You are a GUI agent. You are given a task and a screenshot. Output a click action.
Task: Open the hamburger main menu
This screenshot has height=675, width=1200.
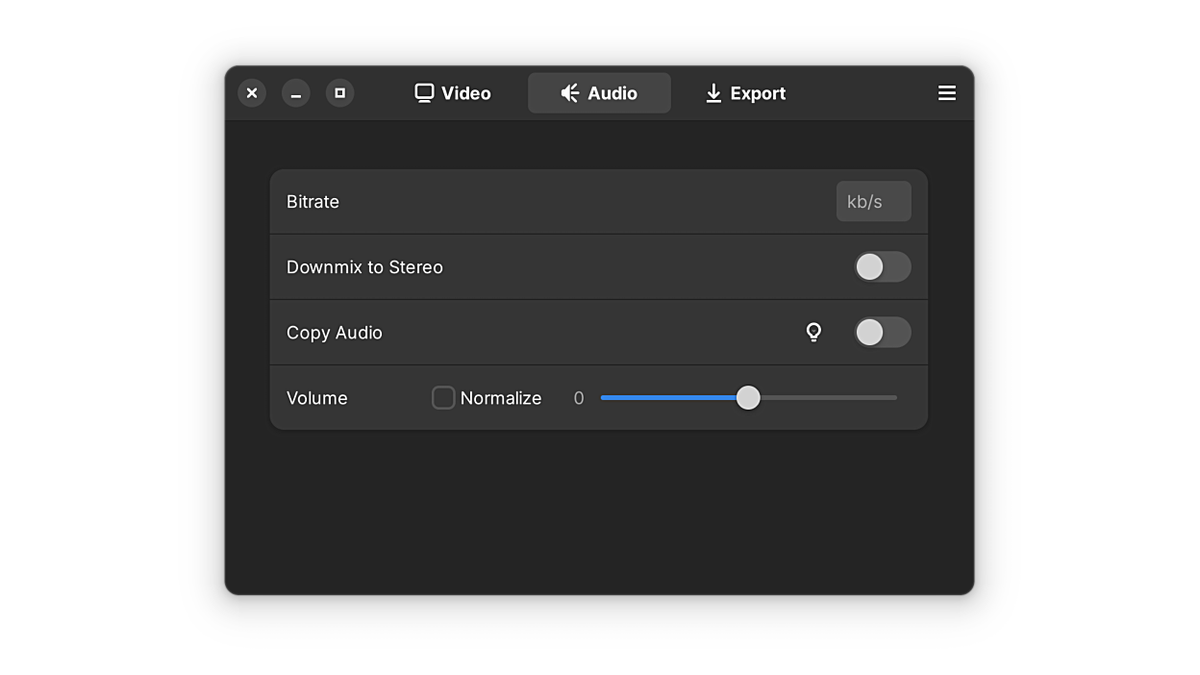pyautogui.click(x=947, y=93)
